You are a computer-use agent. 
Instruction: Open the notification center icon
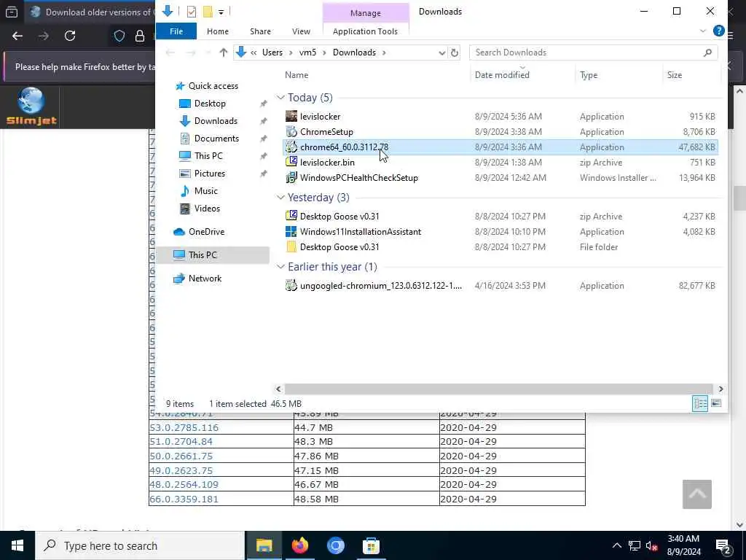pos(723,545)
